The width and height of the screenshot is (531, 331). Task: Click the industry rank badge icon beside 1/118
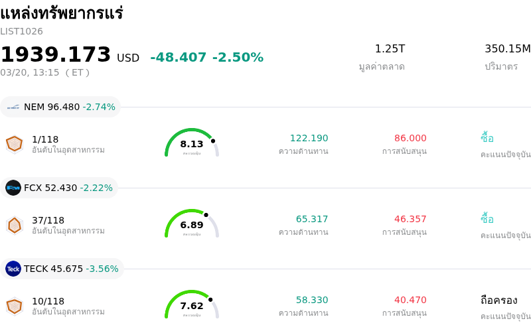[15, 144]
